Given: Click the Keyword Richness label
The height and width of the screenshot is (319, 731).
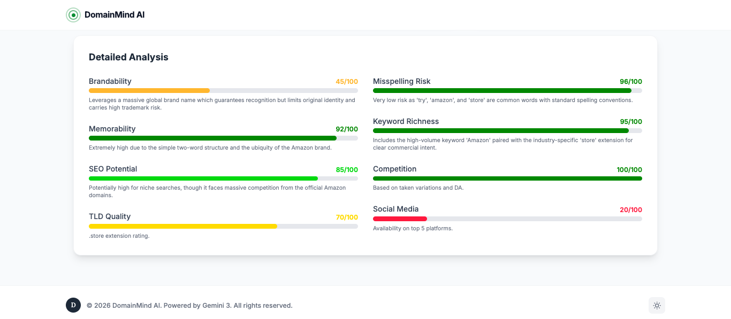Looking at the screenshot, I should pos(406,121).
